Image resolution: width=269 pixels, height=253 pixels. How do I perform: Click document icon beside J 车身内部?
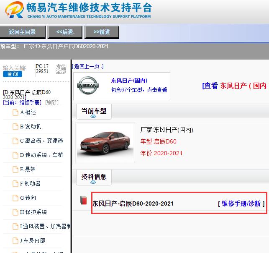coord(15,241)
